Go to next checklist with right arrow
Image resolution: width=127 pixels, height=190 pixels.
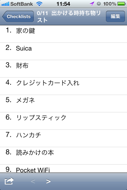click(48, 181)
